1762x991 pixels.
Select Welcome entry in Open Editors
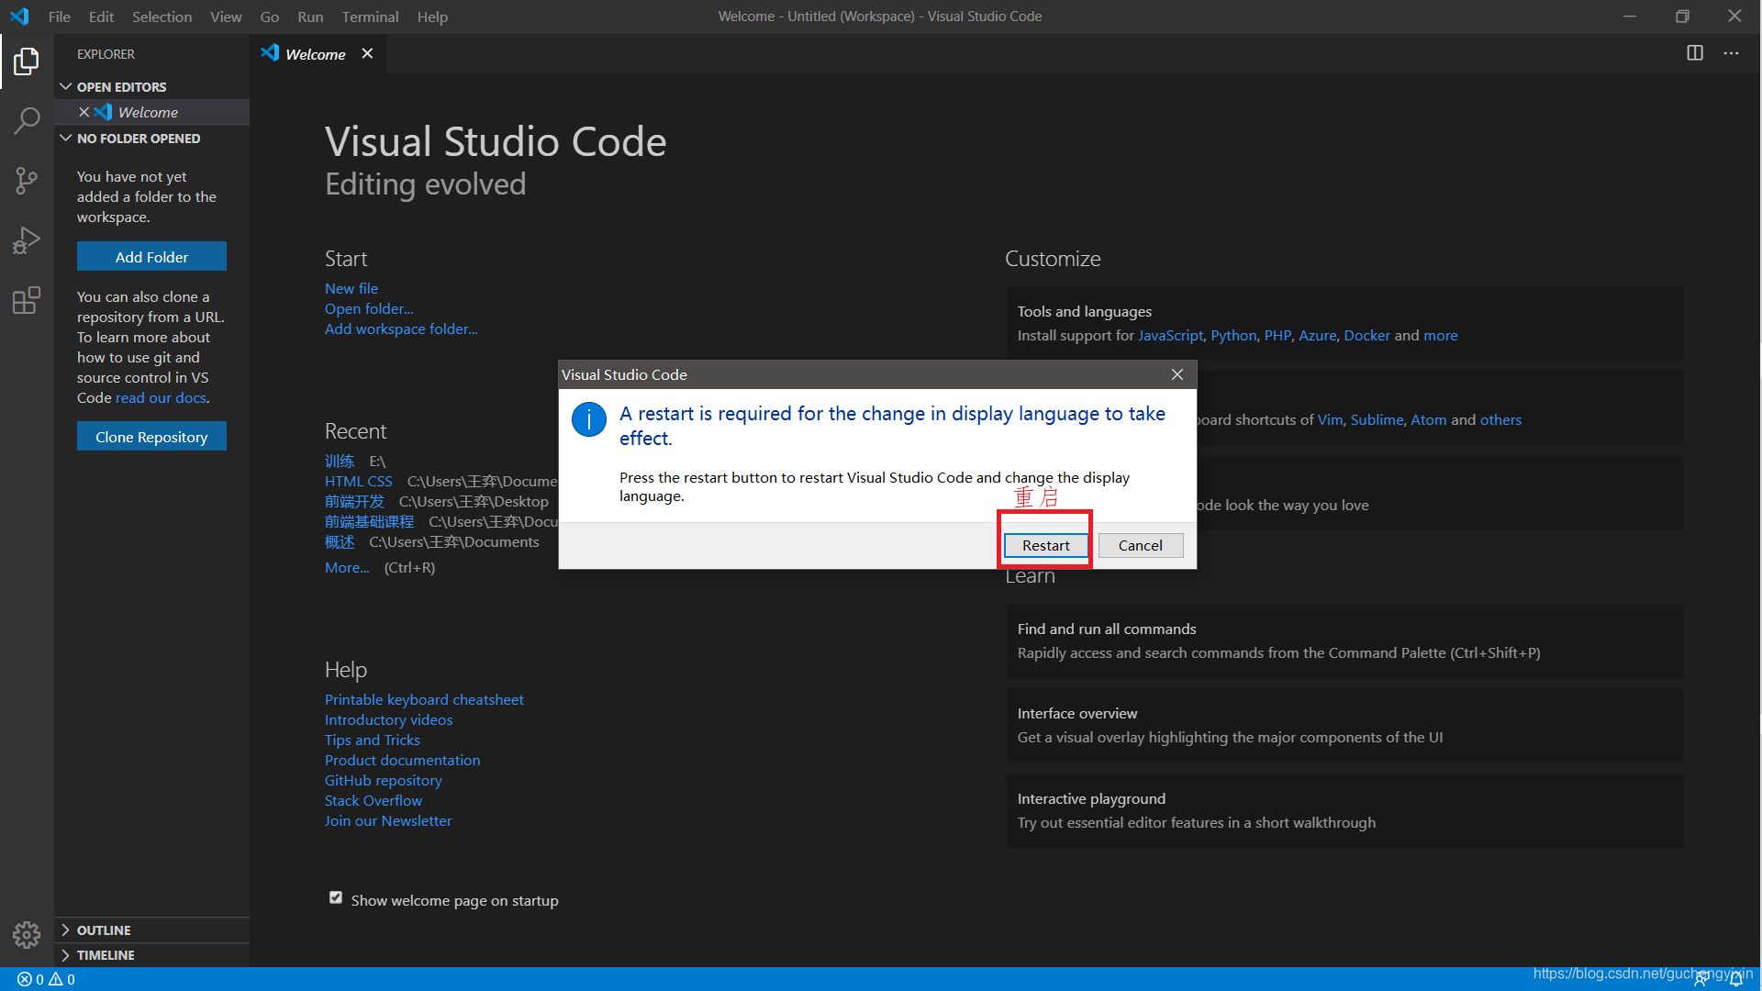point(151,112)
